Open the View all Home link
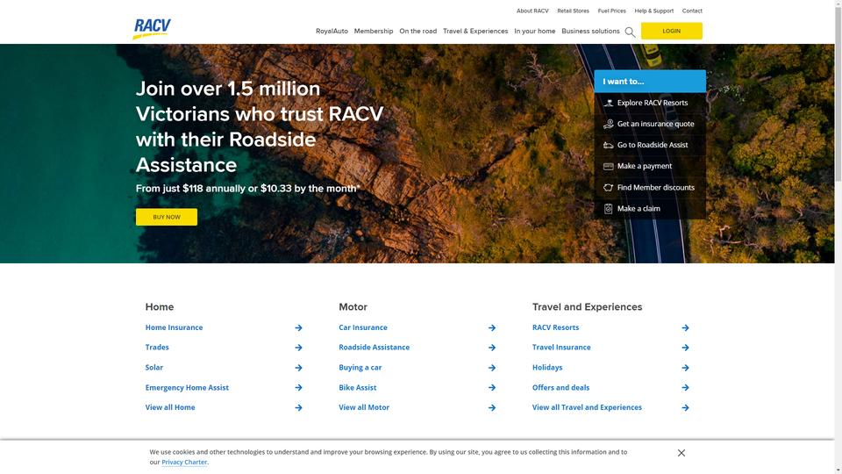 (170, 407)
